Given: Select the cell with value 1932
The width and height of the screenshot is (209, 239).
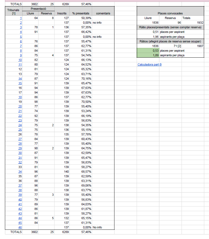Looking at the screenshot, I should pos(193,23).
